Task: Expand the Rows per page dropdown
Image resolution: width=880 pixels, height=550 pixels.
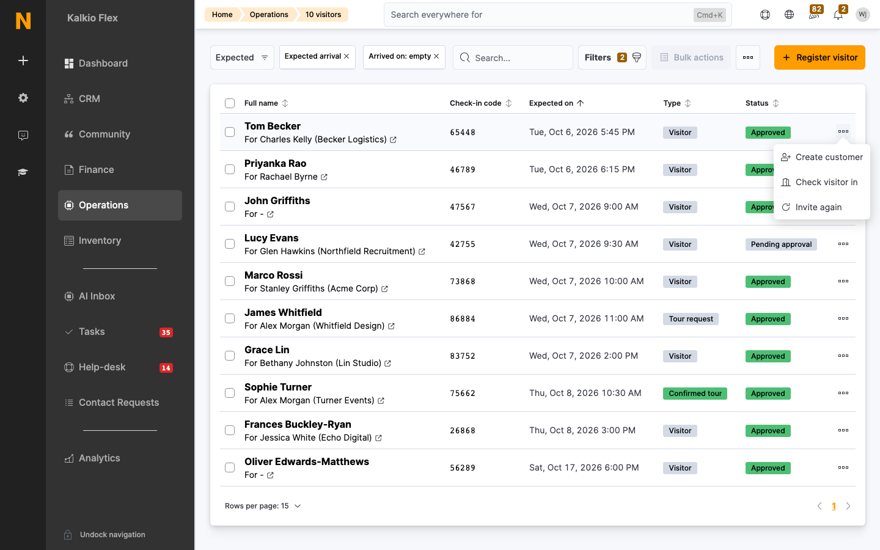Action: click(x=263, y=506)
